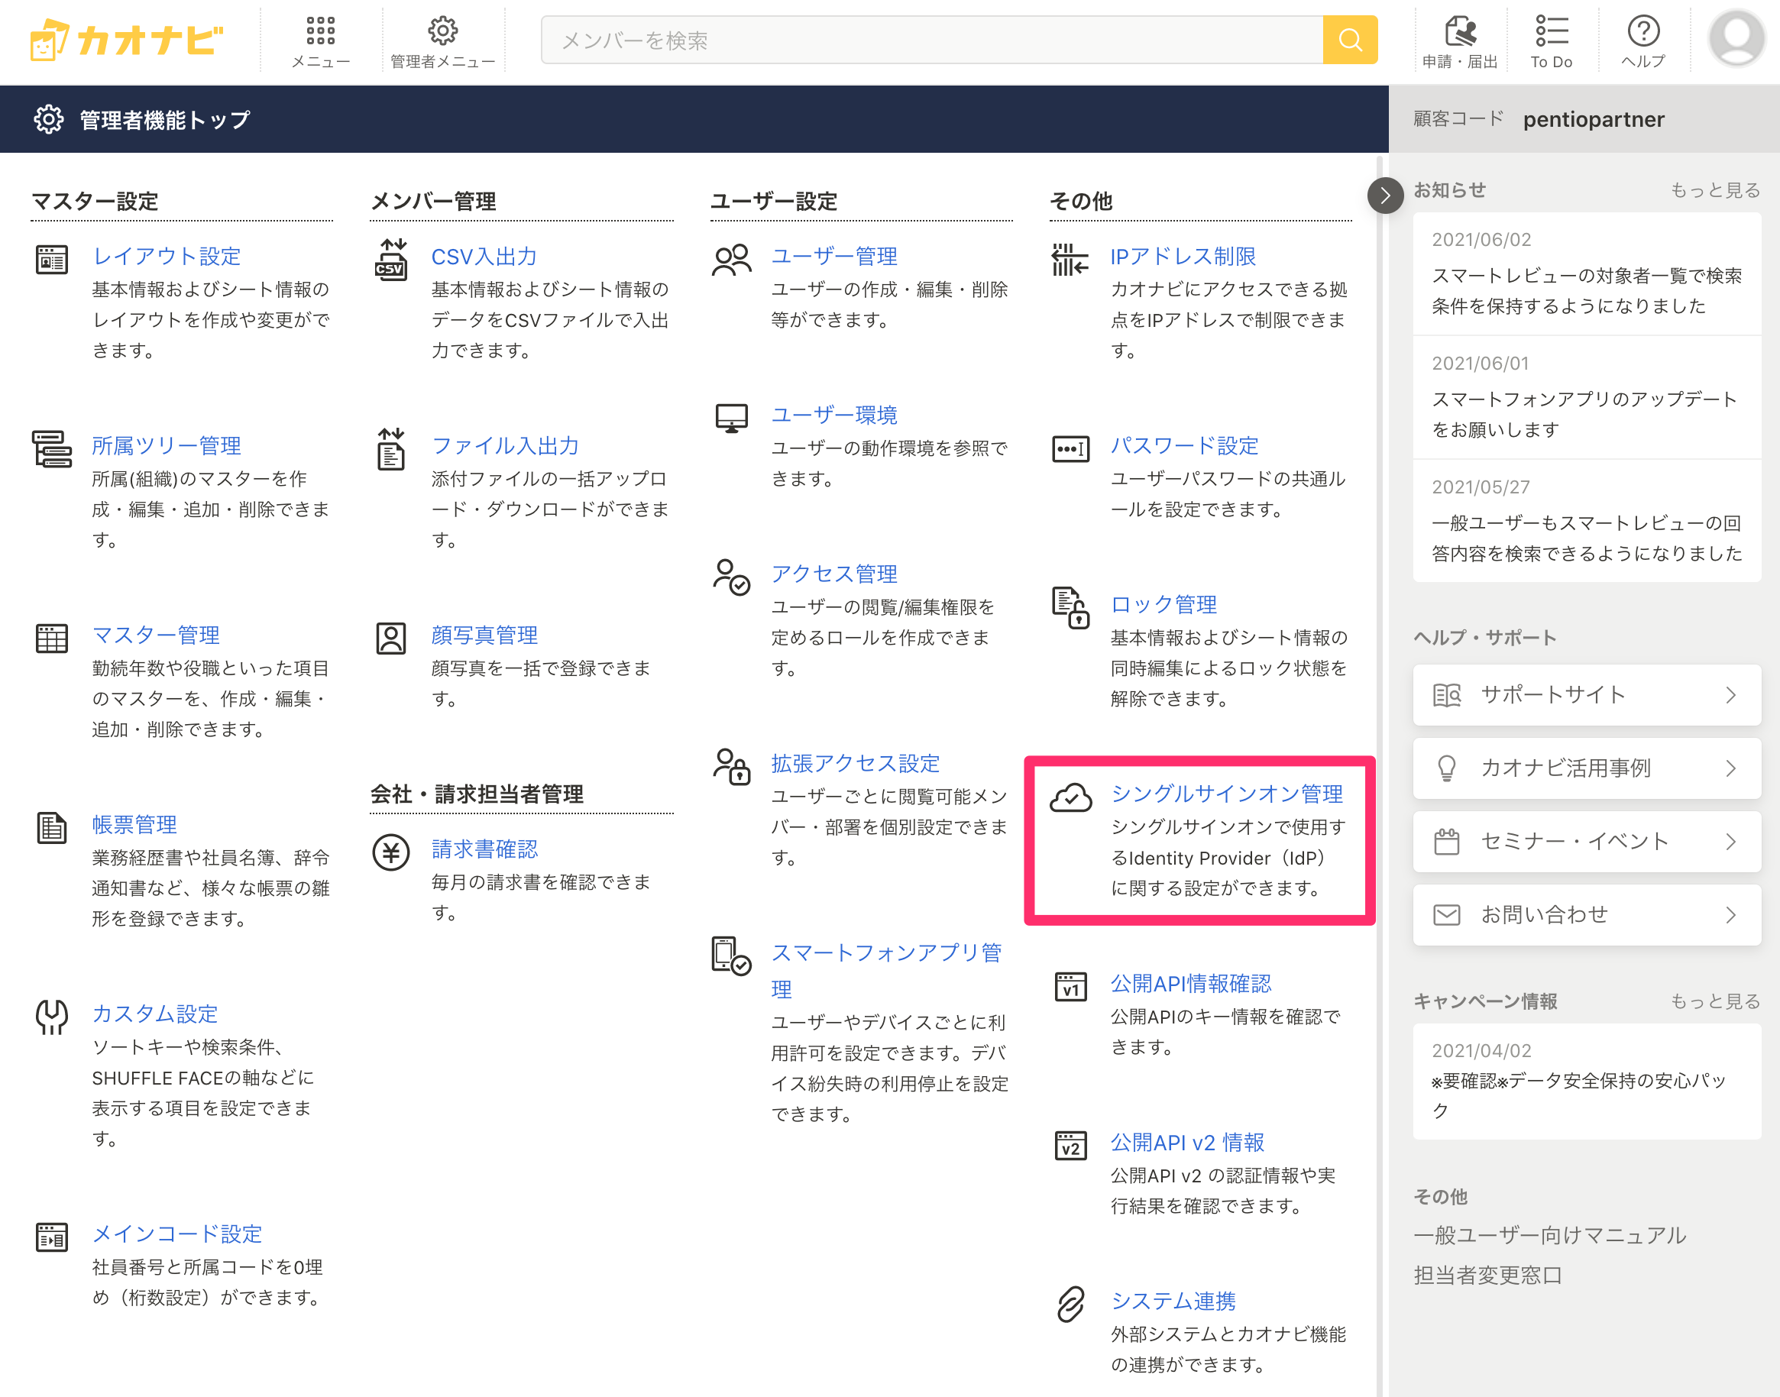This screenshot has width=1780, height=1397.
Task: Click the 所属ツリー管理 icon
Action: tap(51, 449)
